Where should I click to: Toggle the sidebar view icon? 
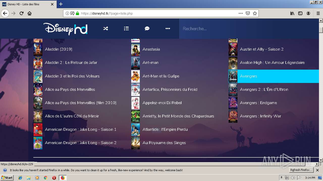pyautogui.click(x=300, y=13)
